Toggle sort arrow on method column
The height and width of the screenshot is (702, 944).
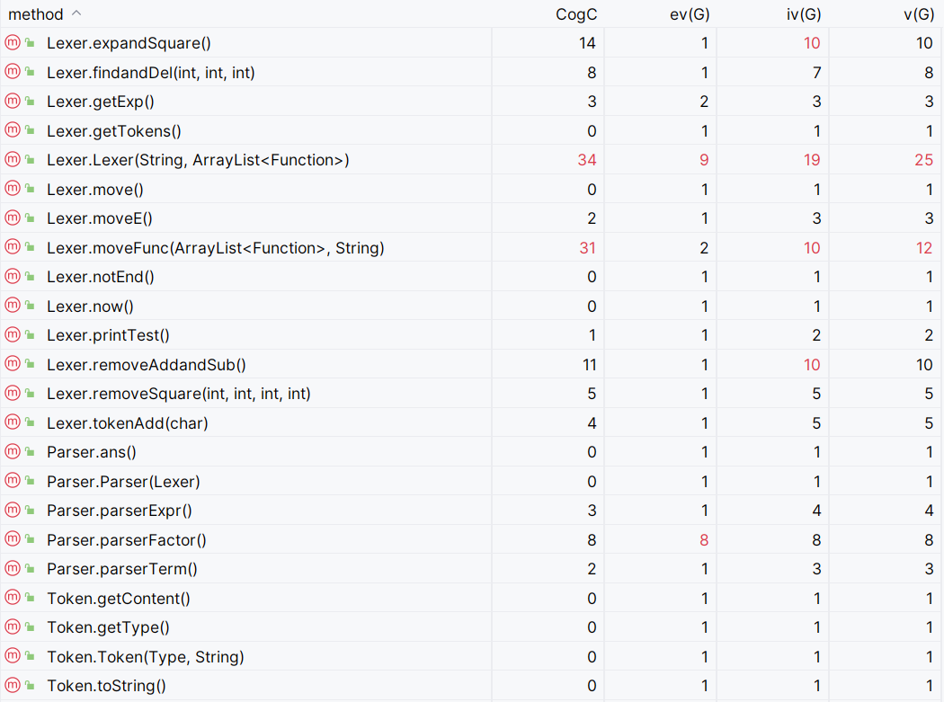click(x=76, y=13)
